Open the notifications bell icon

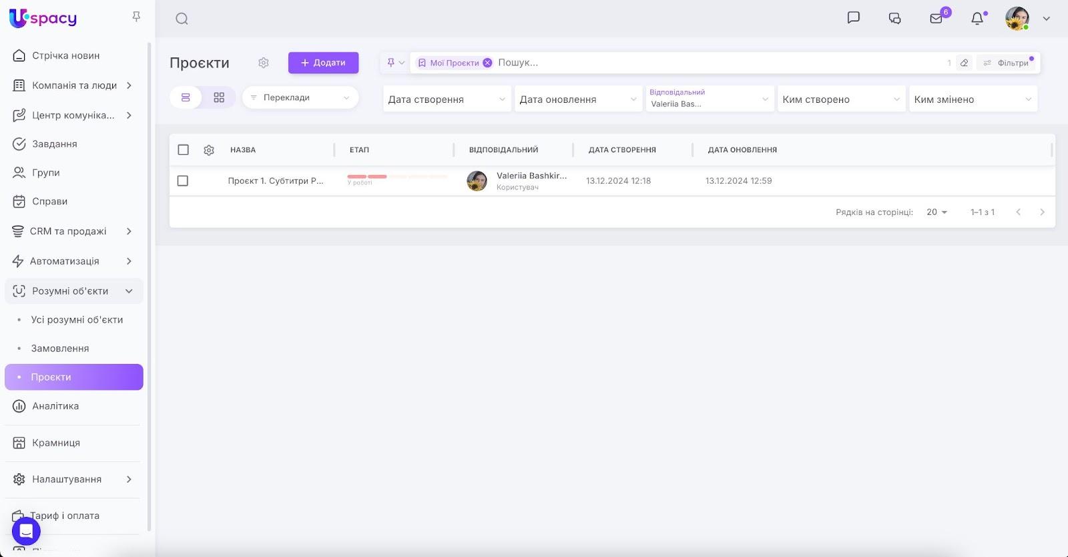977,19
